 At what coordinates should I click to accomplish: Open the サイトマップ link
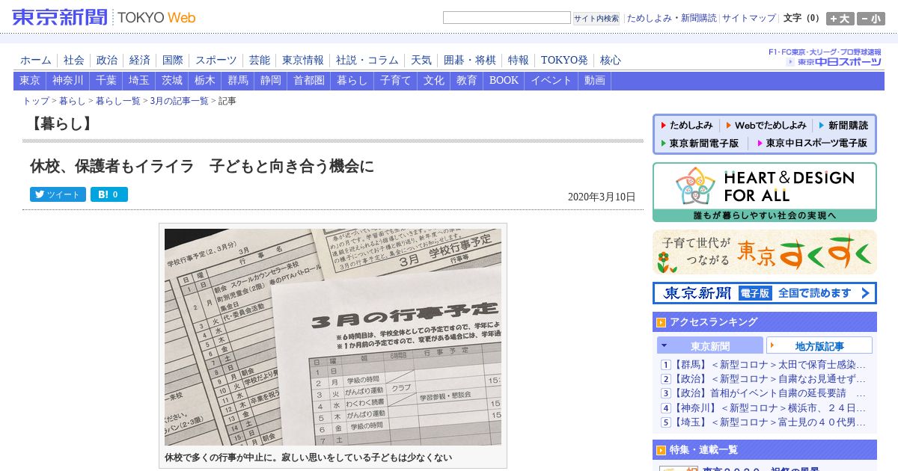click(749, 18)
